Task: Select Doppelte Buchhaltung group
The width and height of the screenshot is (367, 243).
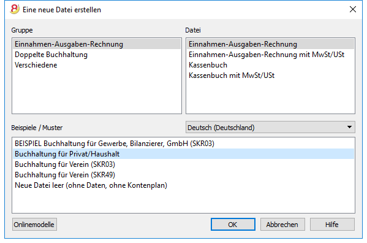Action: point(97,55)
